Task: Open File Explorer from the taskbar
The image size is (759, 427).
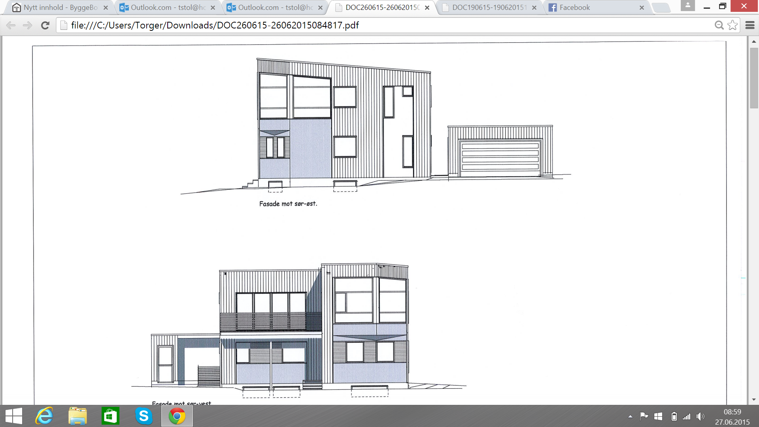Action: [x=77, y=416]
